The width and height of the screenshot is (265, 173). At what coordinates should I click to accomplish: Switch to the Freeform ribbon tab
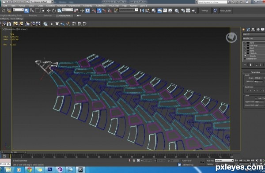[33, 15]
